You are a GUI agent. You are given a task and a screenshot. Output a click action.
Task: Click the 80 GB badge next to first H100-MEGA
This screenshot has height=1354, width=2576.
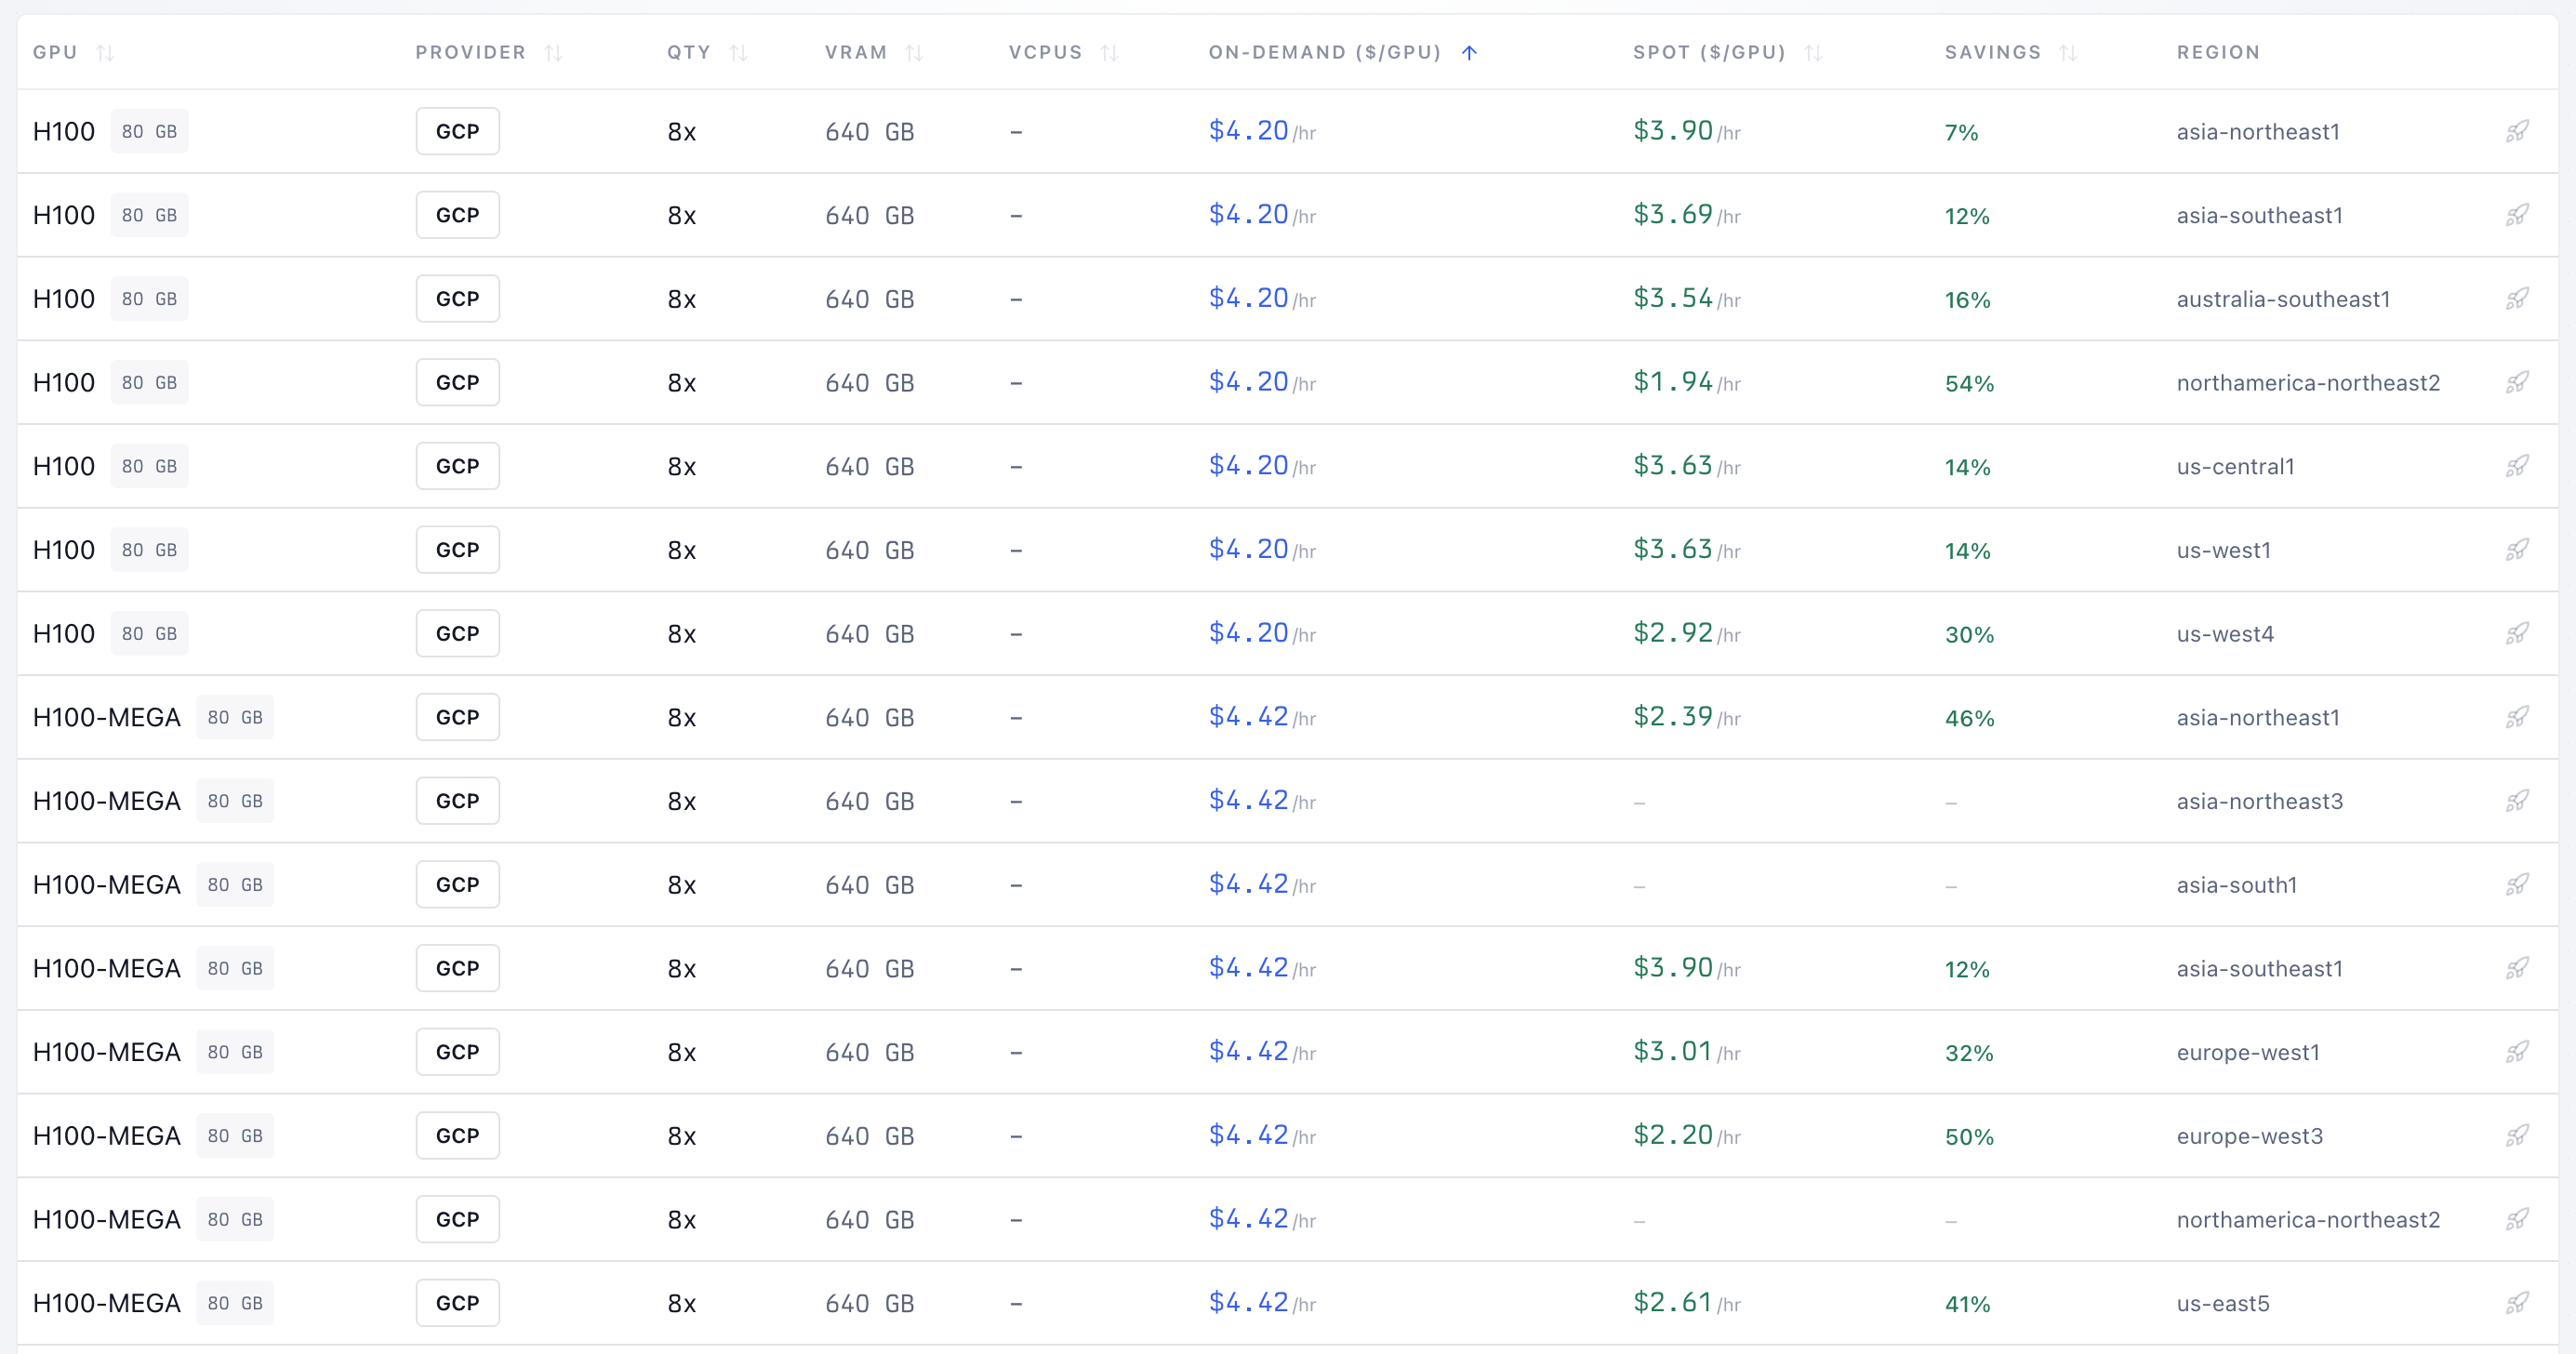[236, 717]
